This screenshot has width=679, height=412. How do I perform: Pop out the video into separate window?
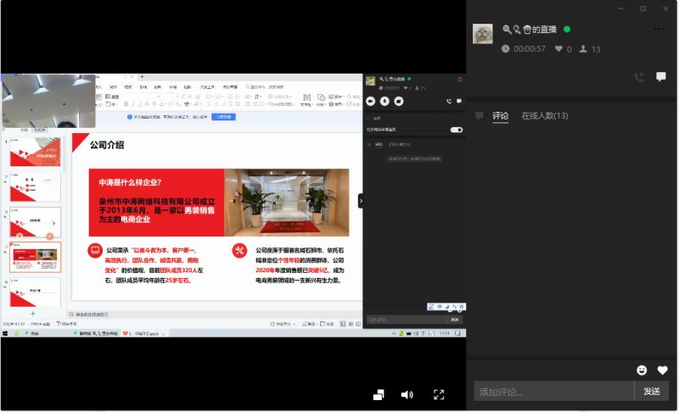[x=379, y=394]
